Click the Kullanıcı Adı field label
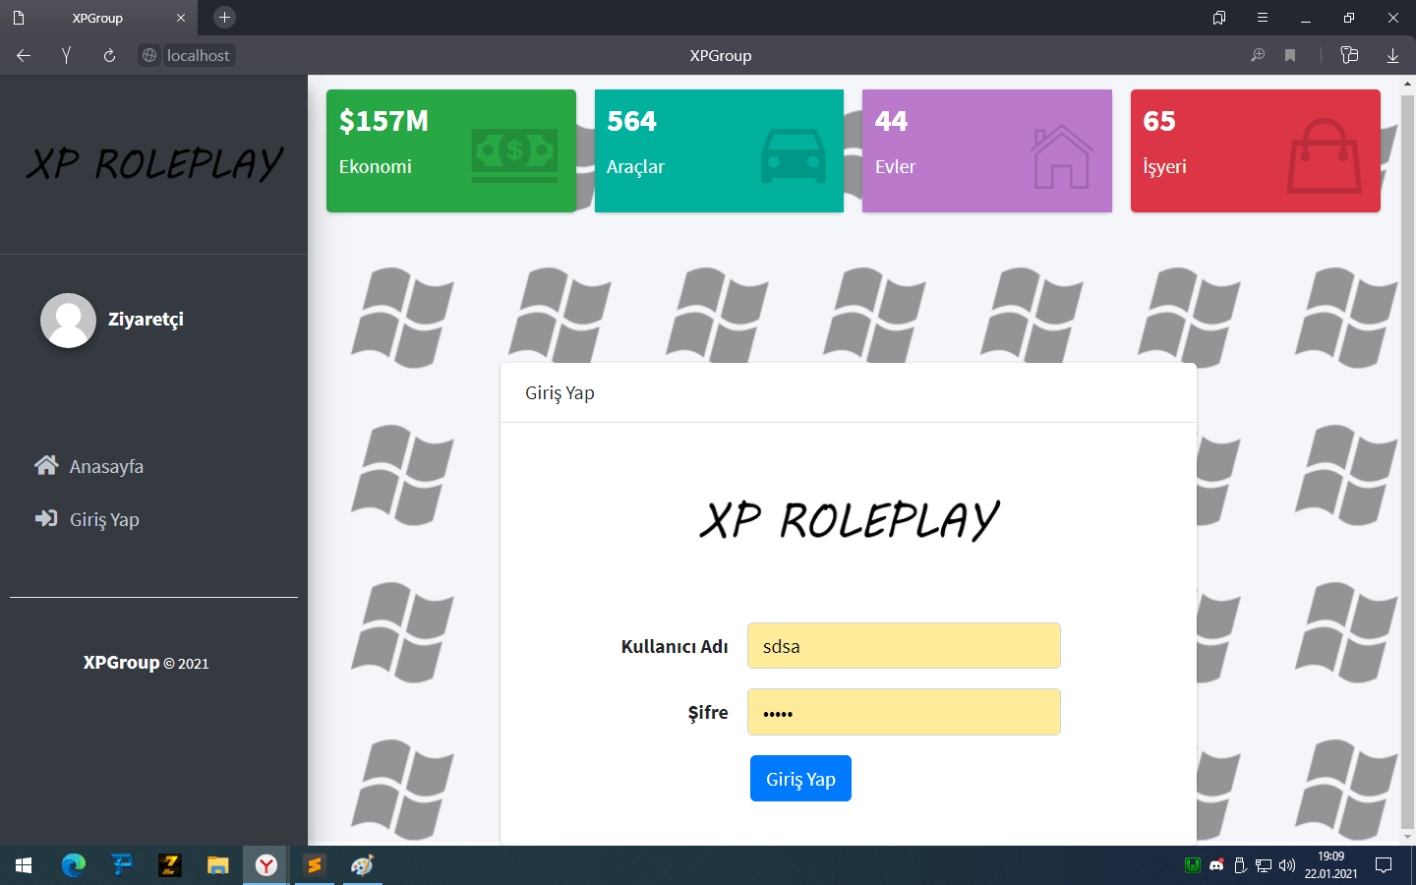 click(675, 646)
